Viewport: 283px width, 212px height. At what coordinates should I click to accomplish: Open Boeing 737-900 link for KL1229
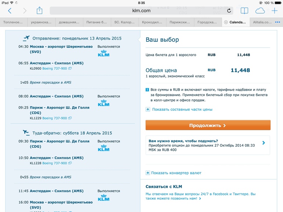coord(54,118)
